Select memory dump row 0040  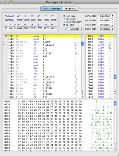[58, 113]
